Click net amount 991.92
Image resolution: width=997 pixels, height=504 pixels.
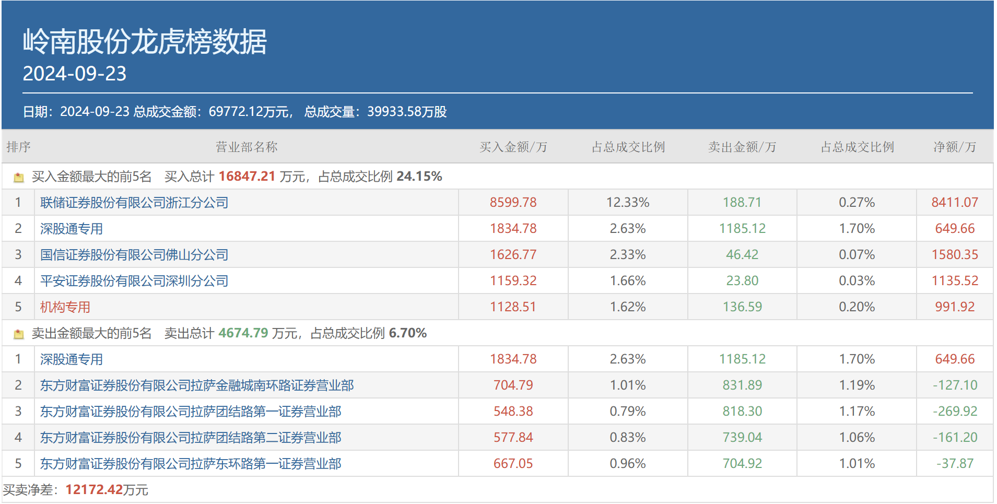coord(955,307)
